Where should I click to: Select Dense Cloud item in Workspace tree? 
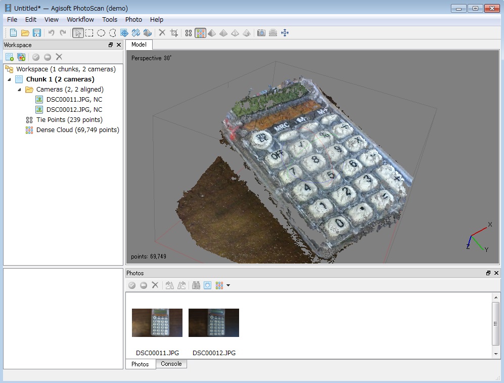(77, 130)
